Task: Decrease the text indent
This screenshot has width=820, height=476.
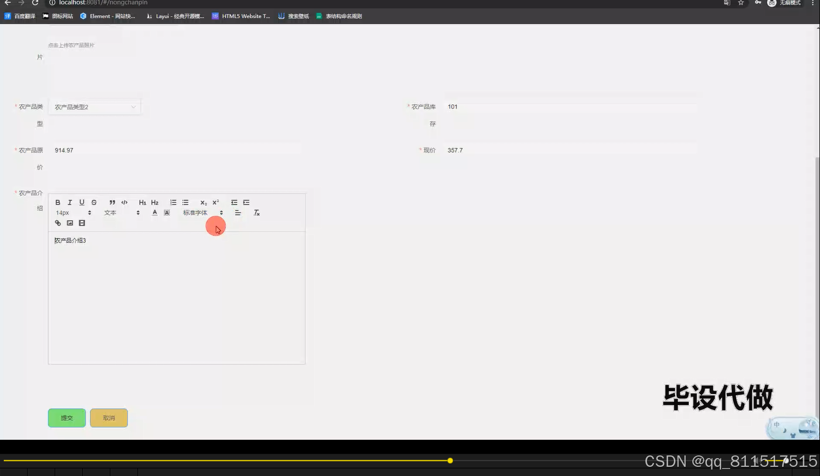Action: [234, 202]
